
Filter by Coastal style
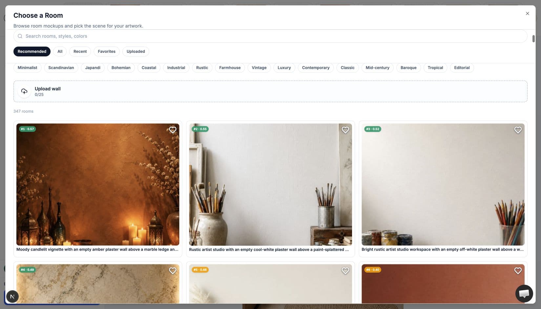[149, 68]
